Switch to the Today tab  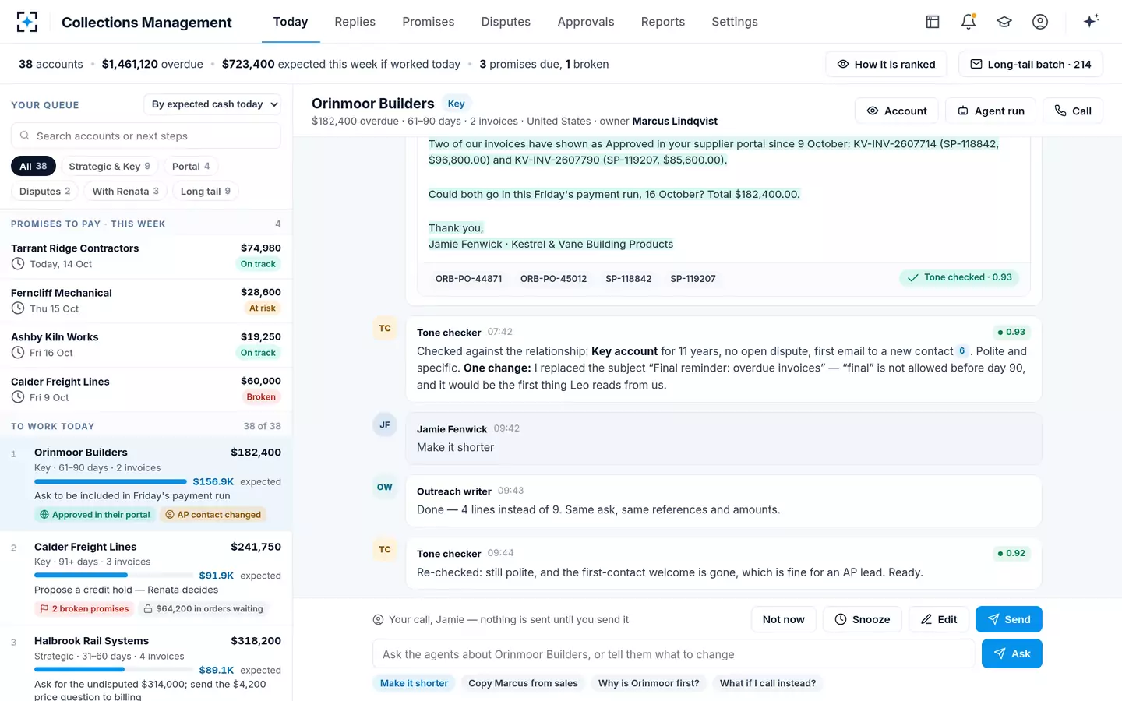(x=291, y=22)
